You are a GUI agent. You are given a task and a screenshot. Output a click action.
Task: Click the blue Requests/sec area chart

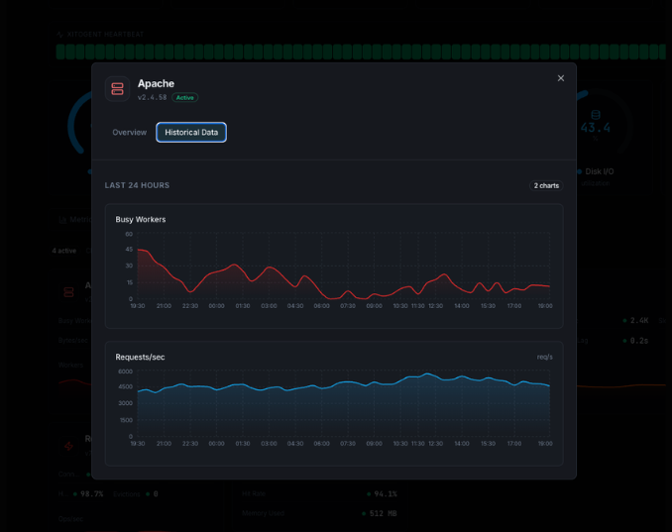tap(343, 405)
